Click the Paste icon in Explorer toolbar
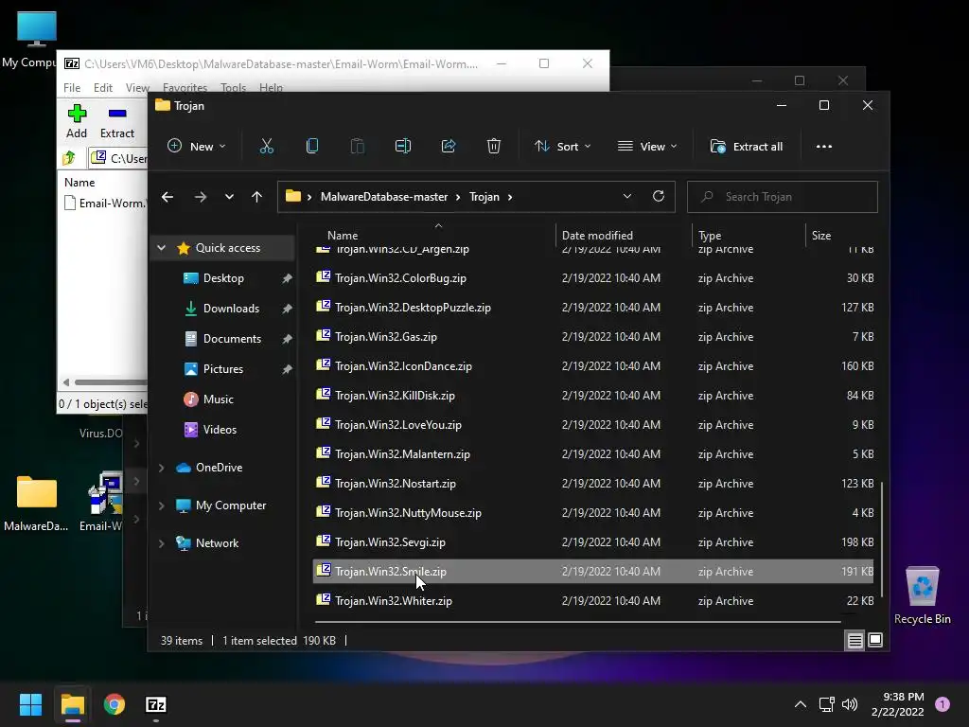The image size is (969, 727). coord(357,147)
